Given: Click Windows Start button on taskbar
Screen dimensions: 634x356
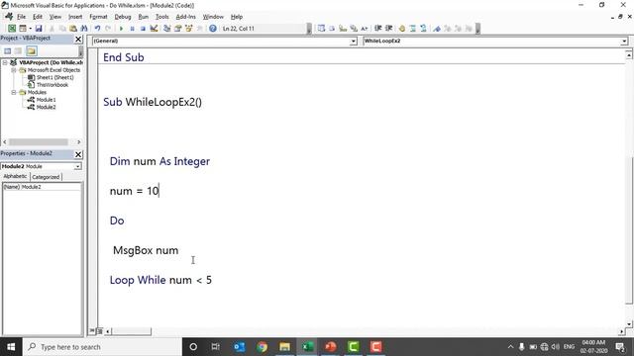Looking at the screenshot, I should (11, 347).
